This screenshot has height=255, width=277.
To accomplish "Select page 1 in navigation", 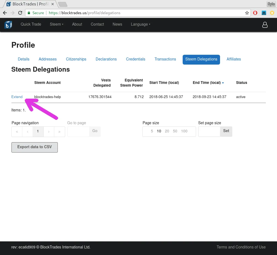I will coord(38,132).
